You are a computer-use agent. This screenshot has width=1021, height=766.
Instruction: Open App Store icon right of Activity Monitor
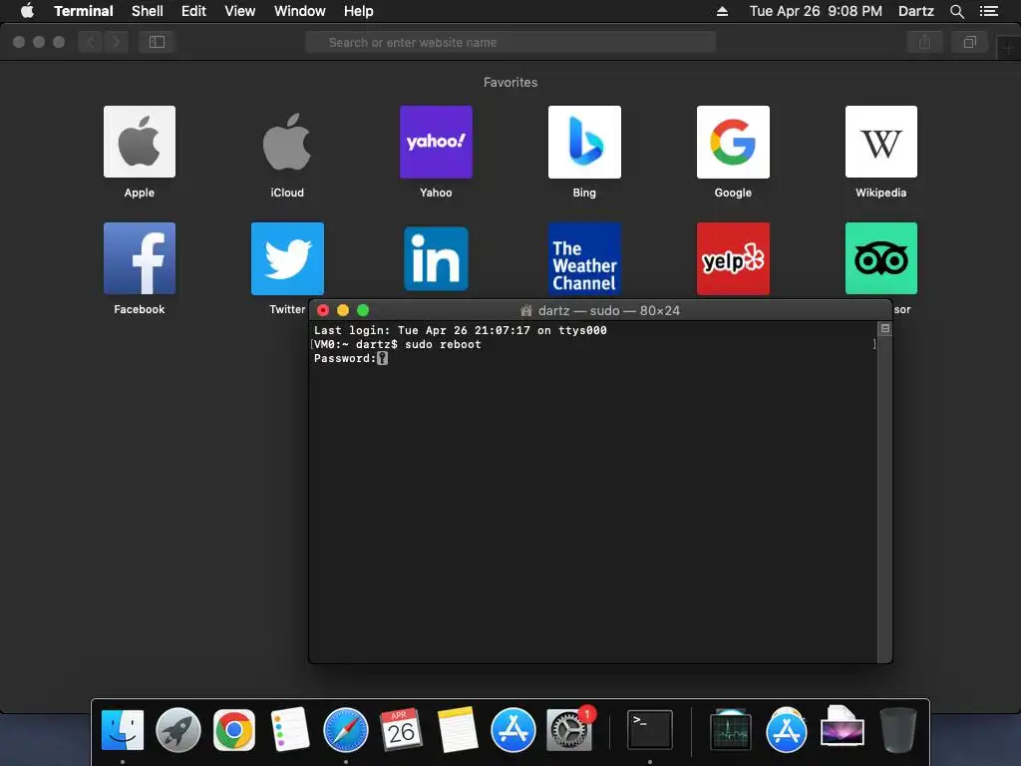[x=787, y=729]
